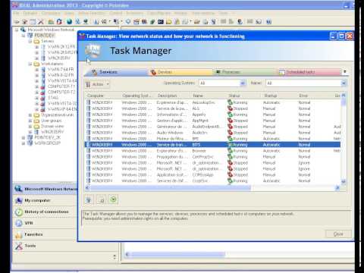This screenshot has height=273, width=364.
Task: Click the My computer sidebar icon
Action: [19, 200]
